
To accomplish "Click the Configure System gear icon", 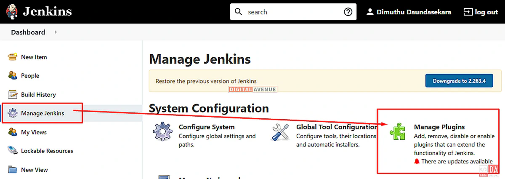I will pyautogui.click(x=162, y=132).
